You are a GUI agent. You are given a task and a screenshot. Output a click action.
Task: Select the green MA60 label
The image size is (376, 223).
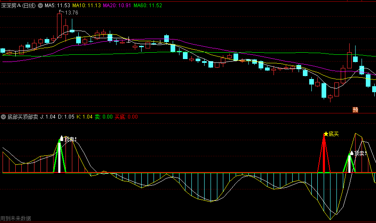[x=148, y=6]
